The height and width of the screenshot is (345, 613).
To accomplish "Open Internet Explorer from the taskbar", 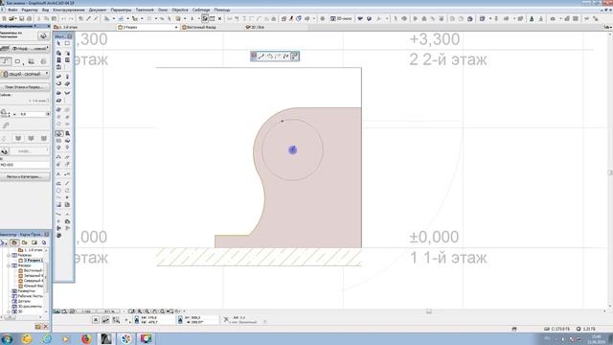I will click(46, 338).
